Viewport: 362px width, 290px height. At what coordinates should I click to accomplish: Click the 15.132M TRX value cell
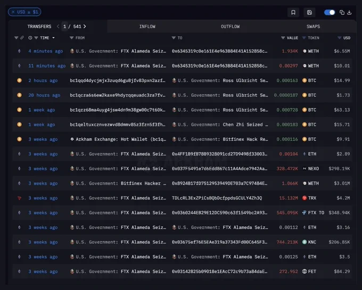pyautogui.click(x=289, y=198)
